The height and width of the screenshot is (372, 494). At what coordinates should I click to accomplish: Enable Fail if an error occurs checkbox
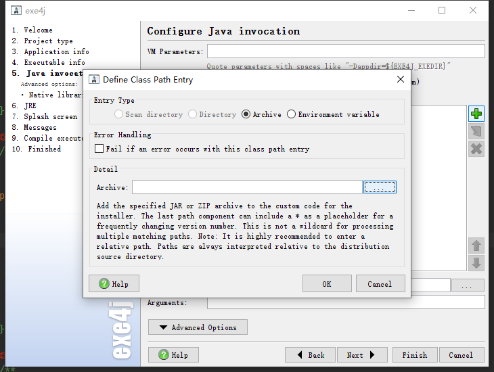pyautogui.click(x=99, y=149)
